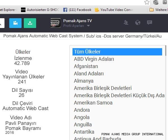Select Almanya from the country list
The height and width of the screenshot is (140, 168).
point(84,81)
